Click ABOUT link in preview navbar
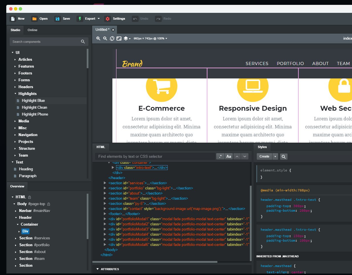Screen dimensions: 352x275 320,64
